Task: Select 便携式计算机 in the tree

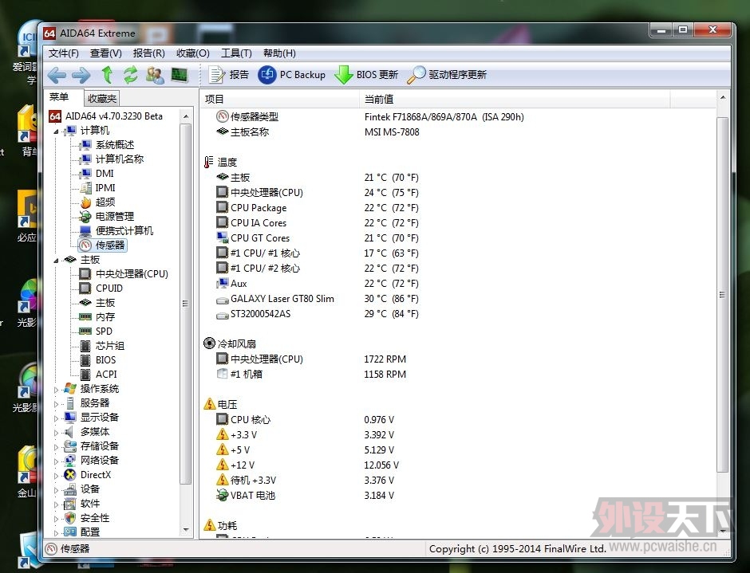Action: [x=124, y=231]
